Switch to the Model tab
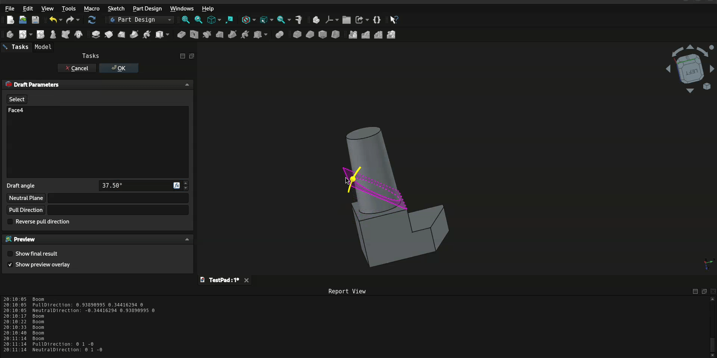 click(x=43, y=47)
